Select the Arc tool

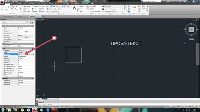(x=17, y=8)
